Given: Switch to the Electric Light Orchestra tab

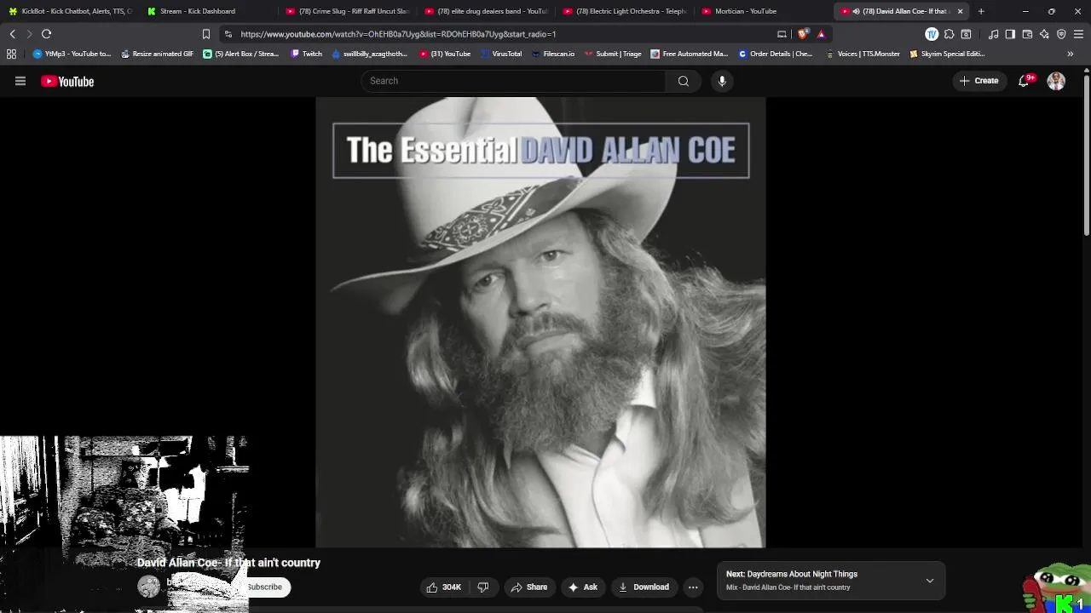Looking at the screenshot, I should pos(625,11).
